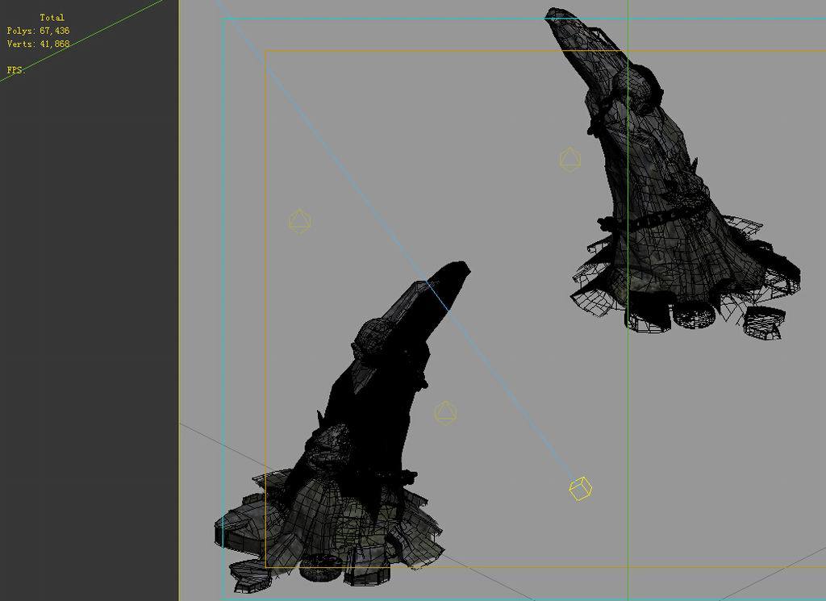The image size is (826, 601).
Task: Click the green diagonal line in dark panel
Action: pos(81,39)
